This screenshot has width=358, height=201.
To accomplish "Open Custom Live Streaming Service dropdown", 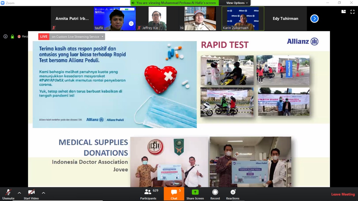I will click(77, 37).
